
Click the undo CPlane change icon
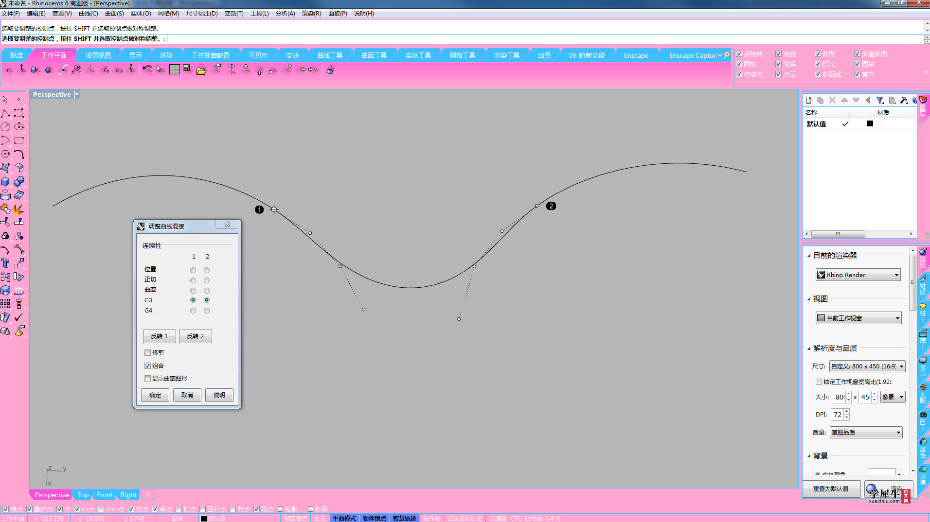tap(147, 70)
